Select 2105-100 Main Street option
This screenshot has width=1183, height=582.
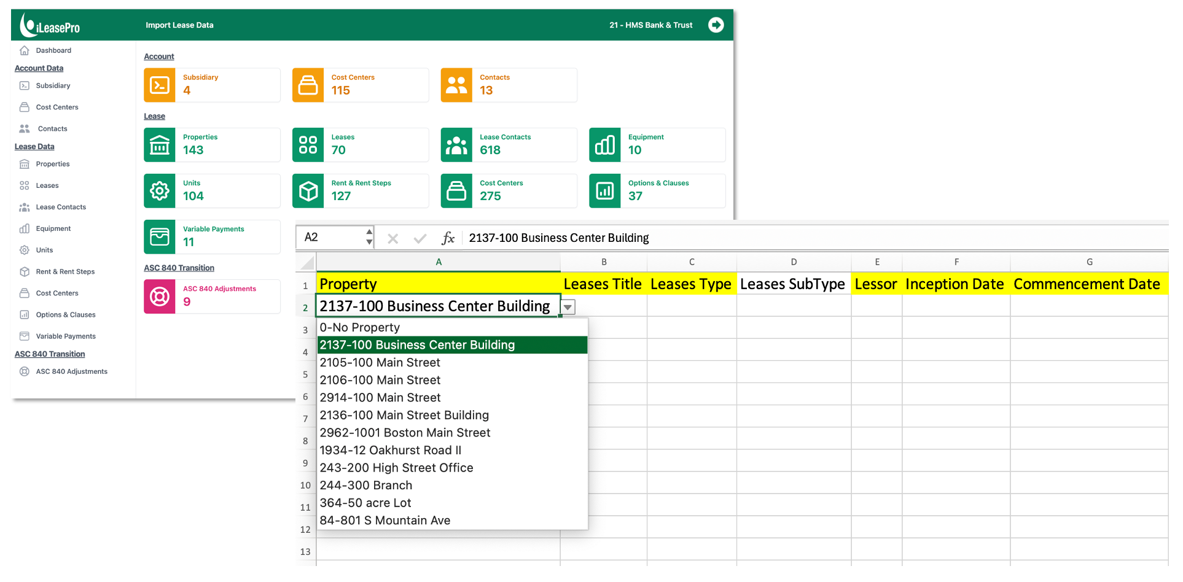(452, 362)
